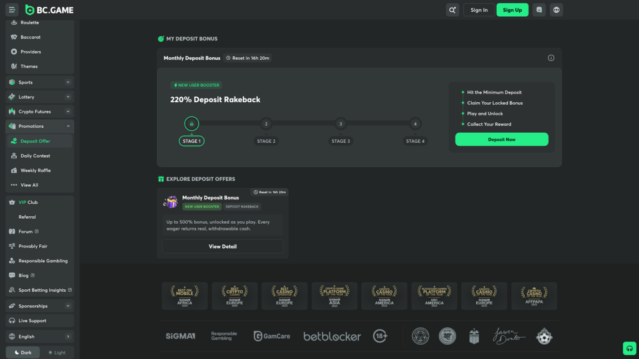The image size is (639, 359).
Task: Click the 18+ age badge
Action: coord(380,336)
